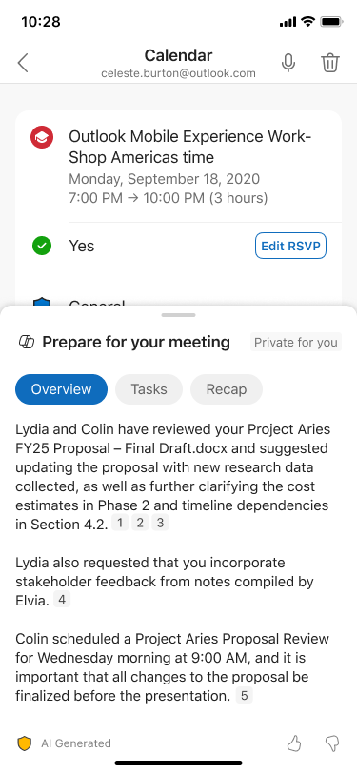Open citation reference 1
The image size is (357, 773).
pos(120,523)
